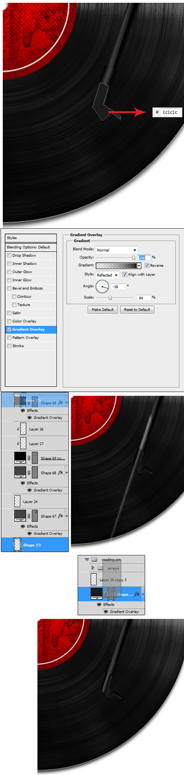Click fx icon on Shape 69 layer

(61, 403)
